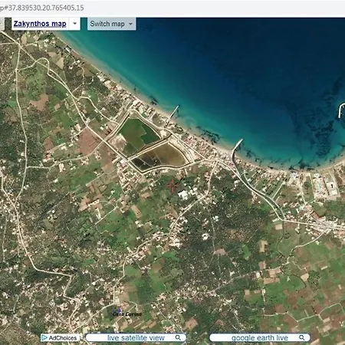Click the AdChoices label
345x345 pixels.
63,338
